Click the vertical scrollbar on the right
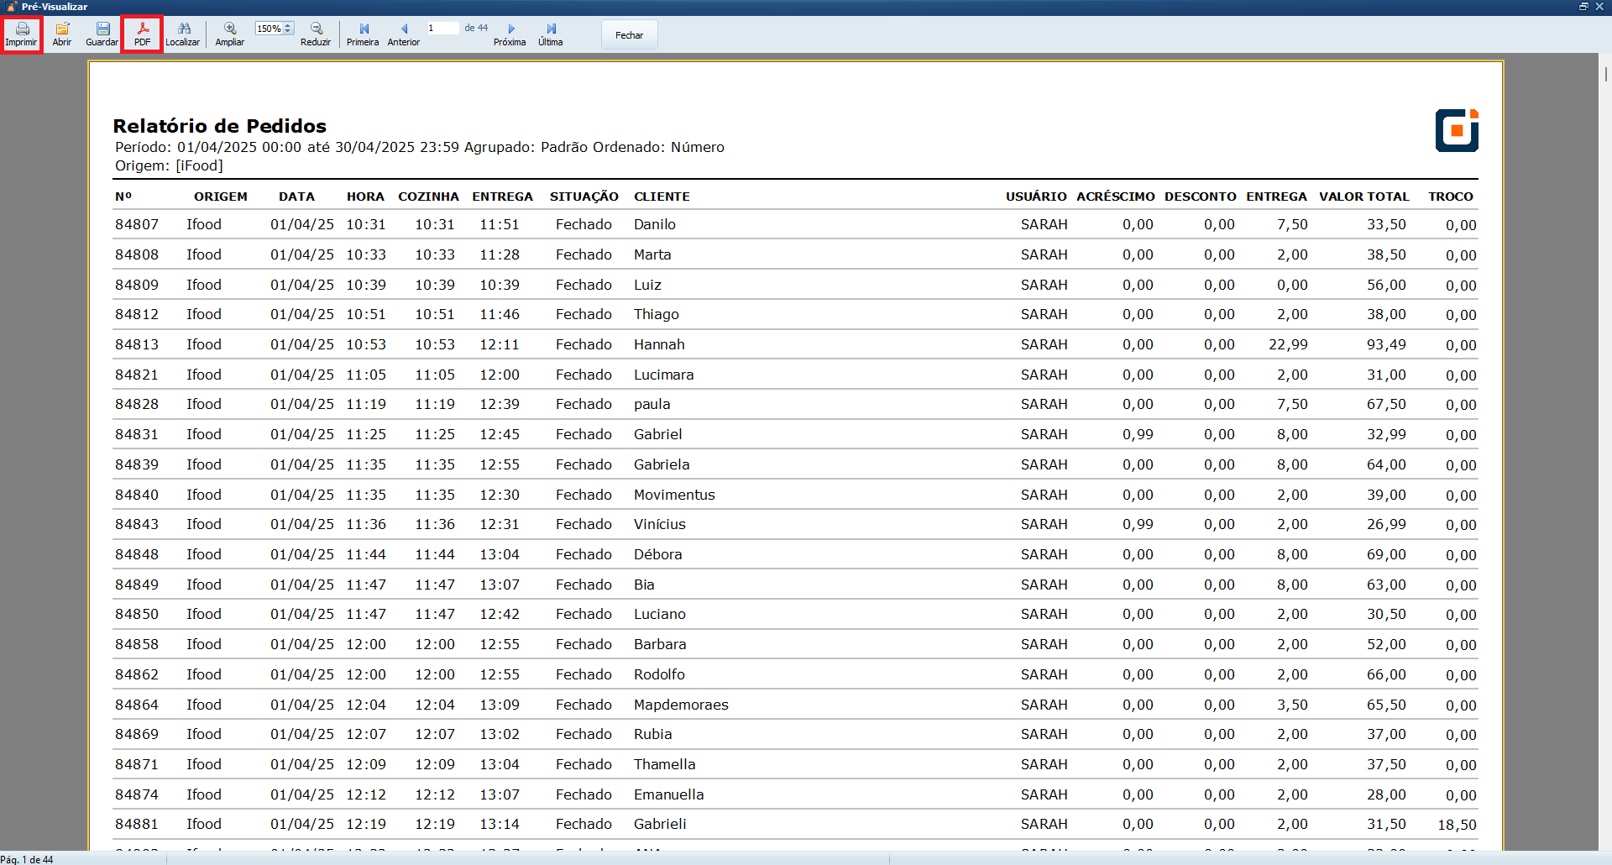 (x=1605, y=420)
